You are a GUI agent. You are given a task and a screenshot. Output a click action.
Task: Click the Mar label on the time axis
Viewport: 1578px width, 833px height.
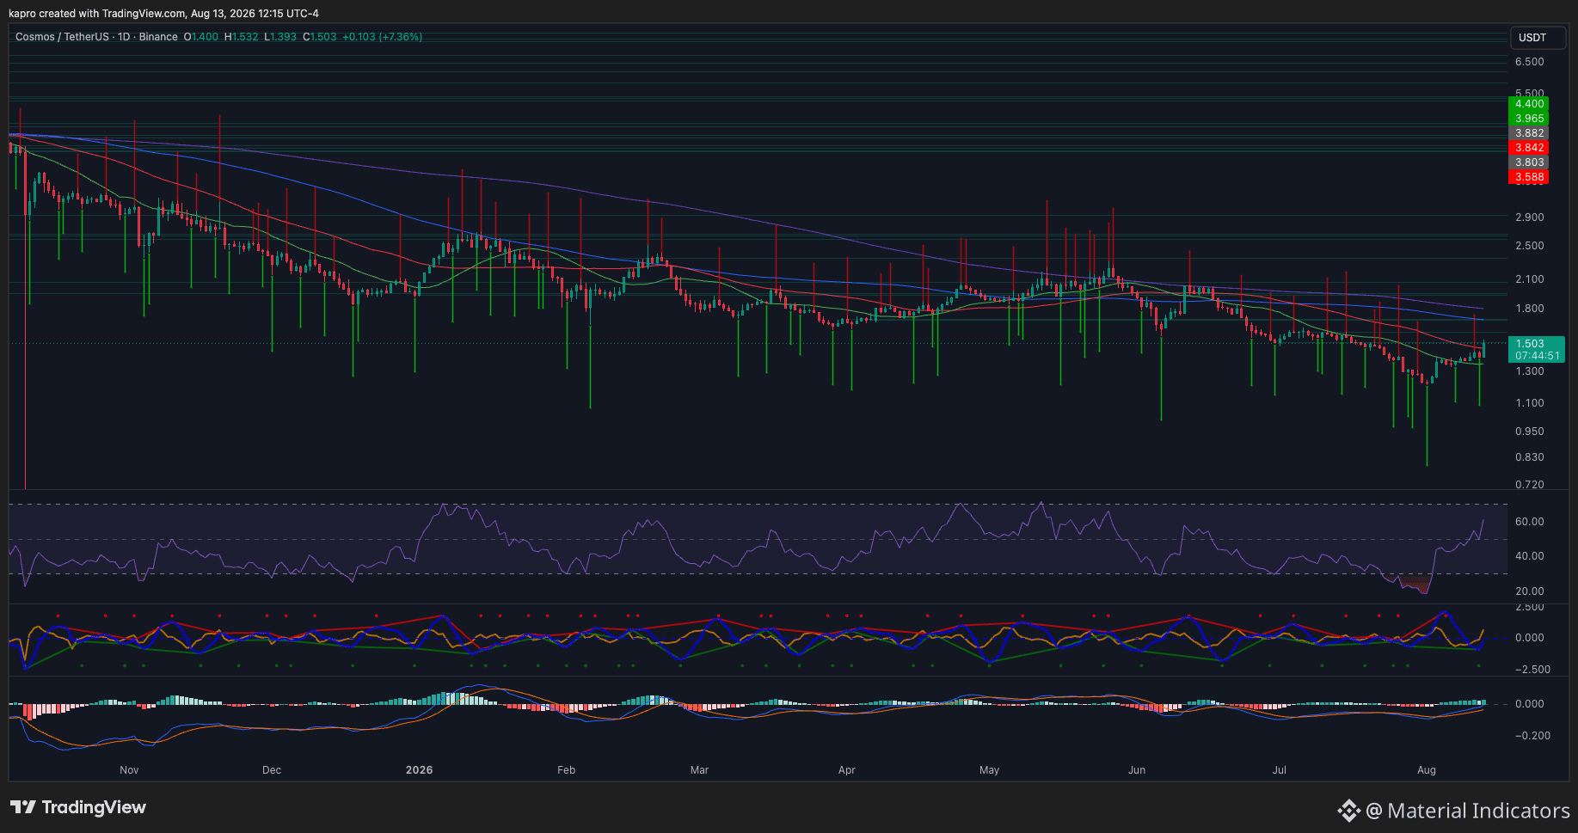coord(699,770)
